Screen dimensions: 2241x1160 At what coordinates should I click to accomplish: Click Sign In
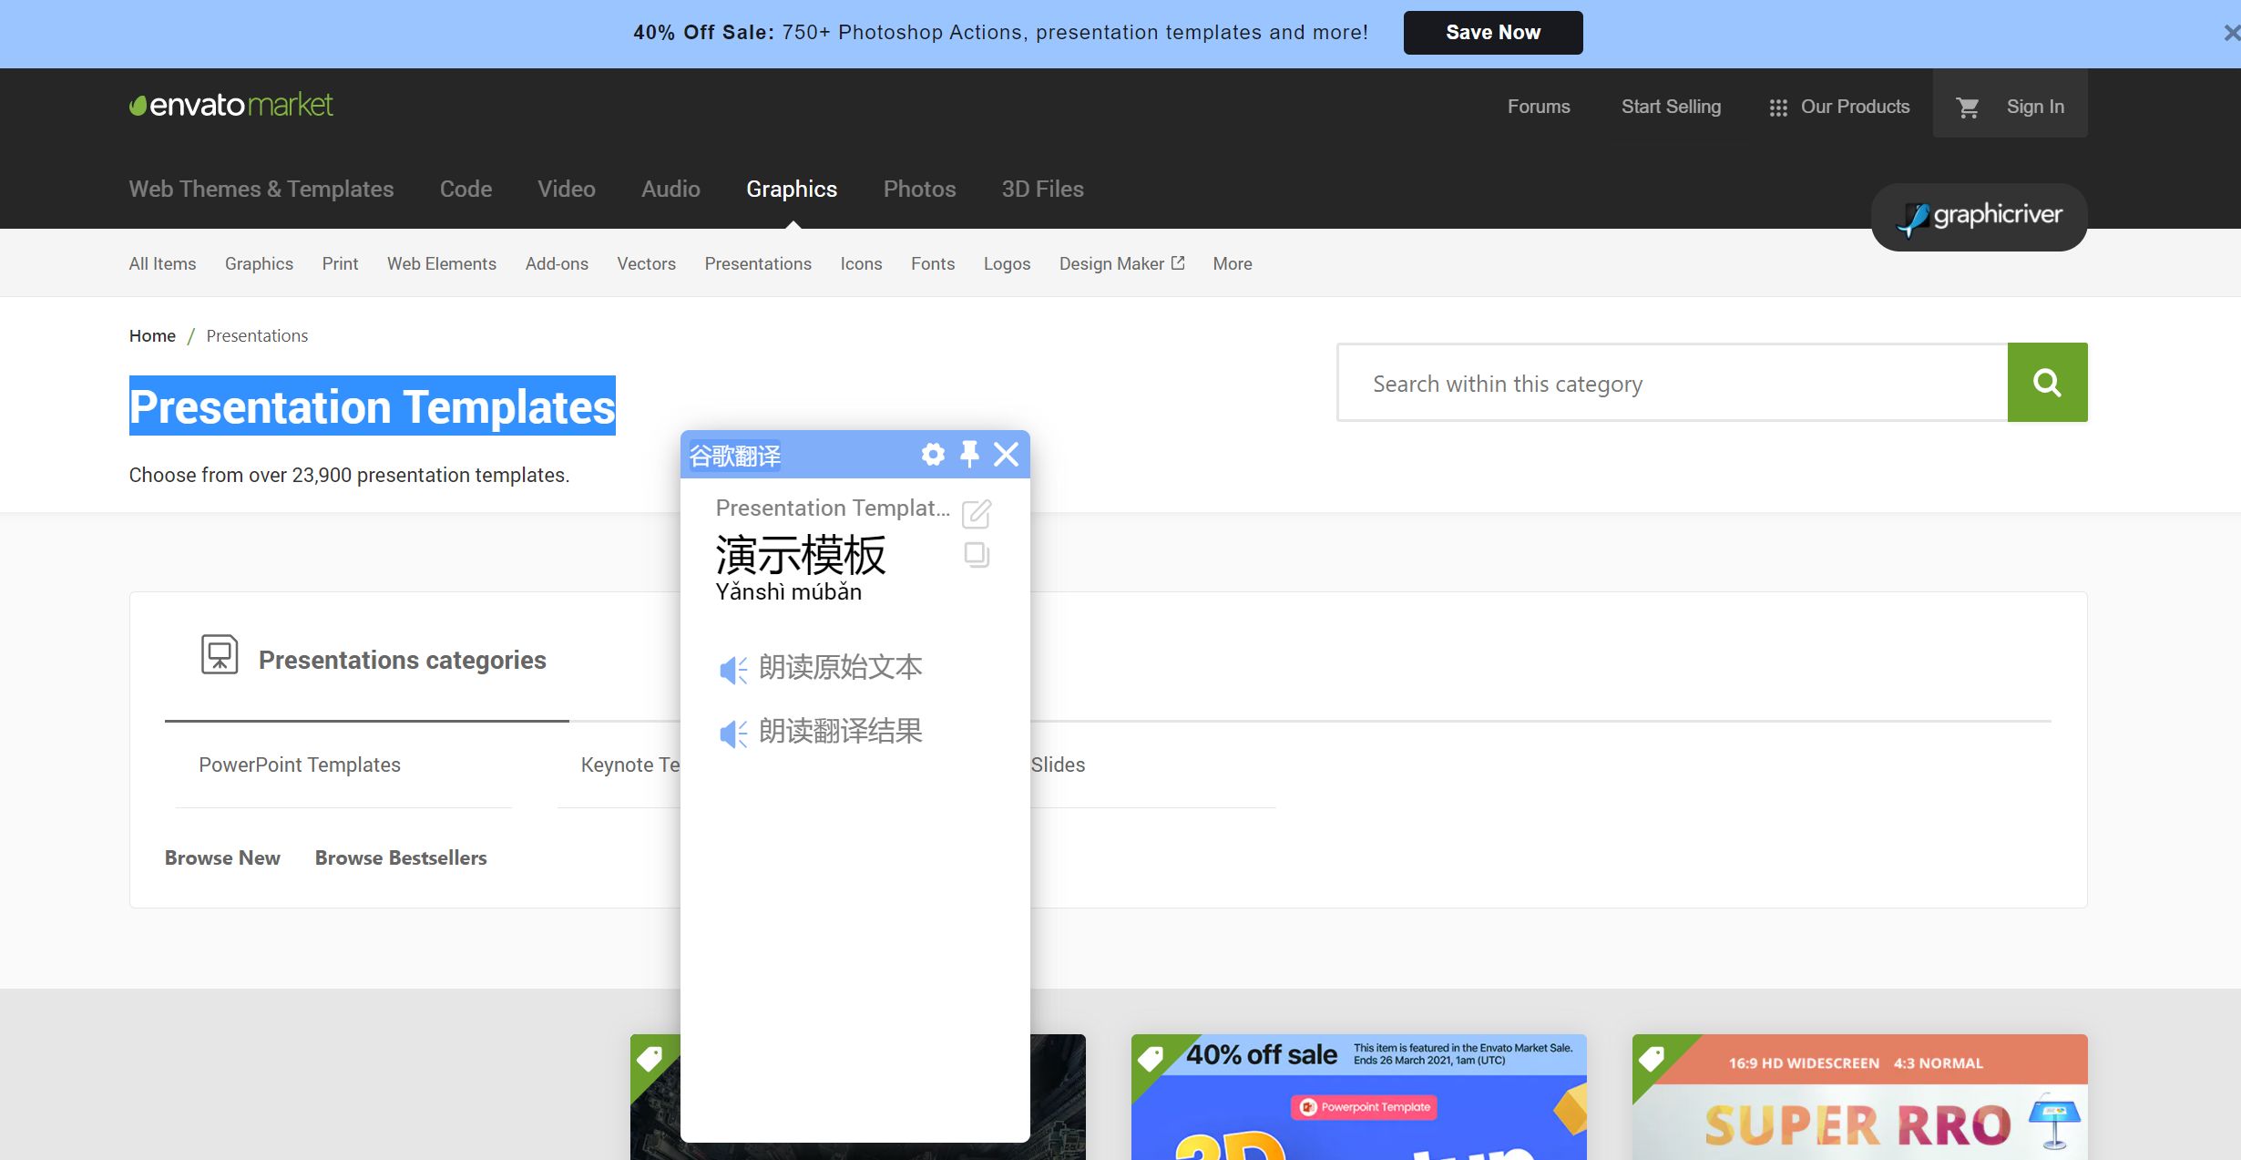coord(2035,107)
